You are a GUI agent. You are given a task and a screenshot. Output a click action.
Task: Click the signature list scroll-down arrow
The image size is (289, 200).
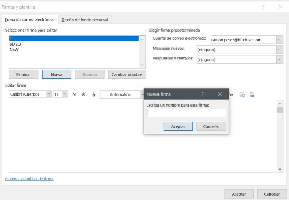click(142, 65)
